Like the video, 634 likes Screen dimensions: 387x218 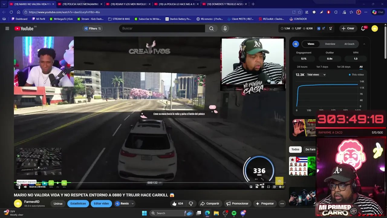[177, 203]
